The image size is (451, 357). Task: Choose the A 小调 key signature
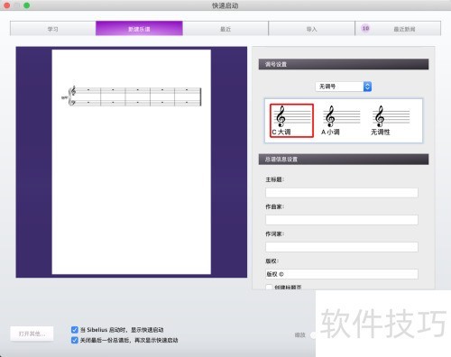(341, 121)
